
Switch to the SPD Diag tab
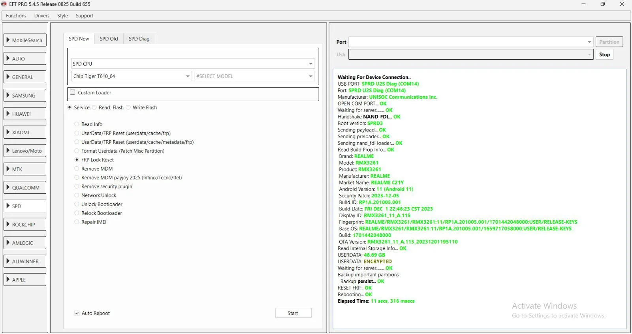click(139, 39)
